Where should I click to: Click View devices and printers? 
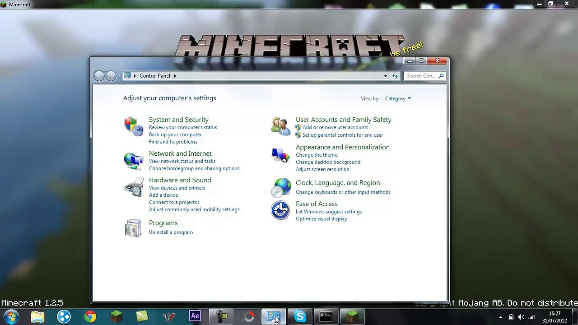pos(177,188)
